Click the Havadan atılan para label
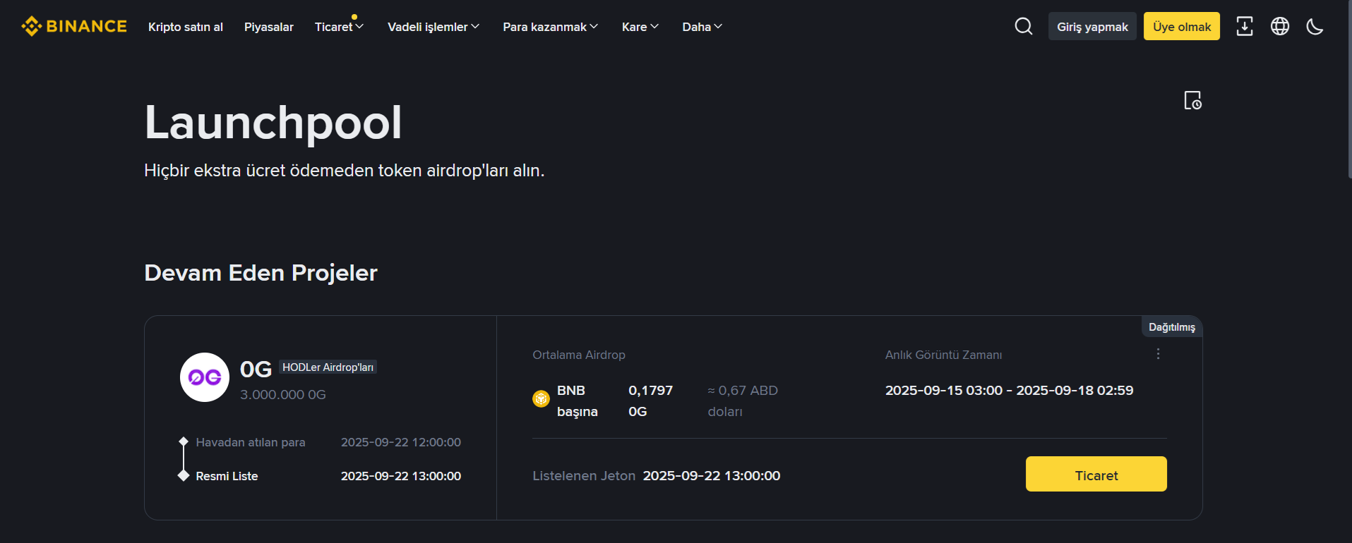This screenshot has height=543, width=1352. coord(251,442)
